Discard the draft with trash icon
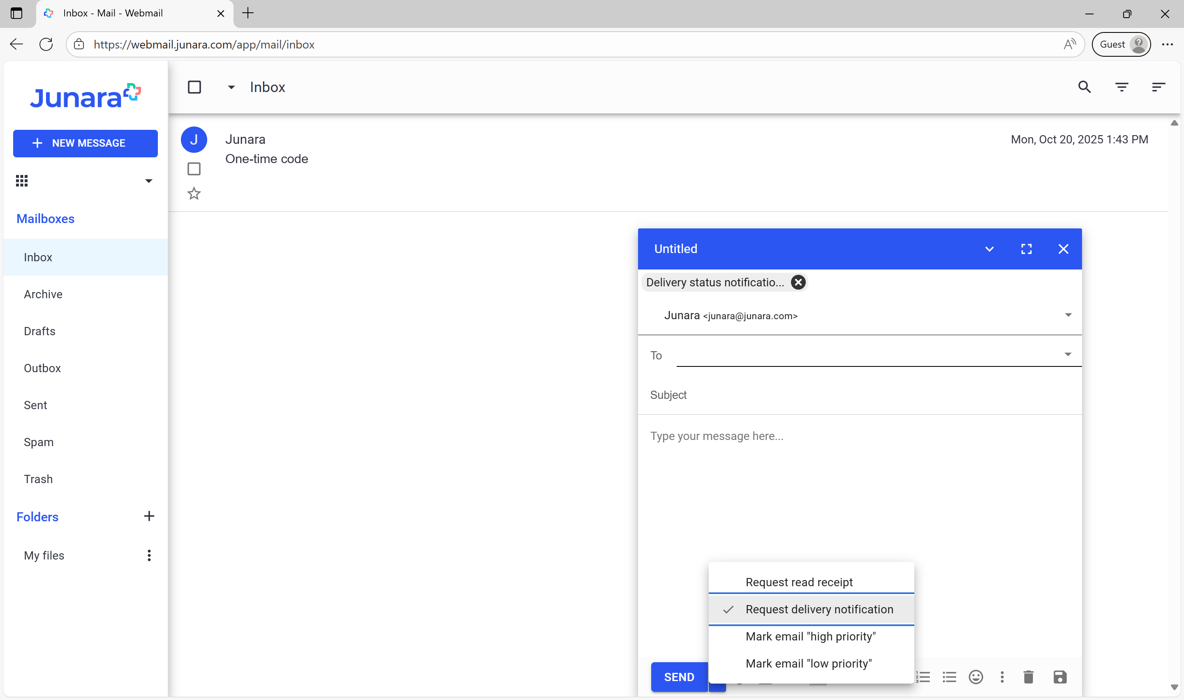The image size is (1184, 700). click(x=1028, y=677)
